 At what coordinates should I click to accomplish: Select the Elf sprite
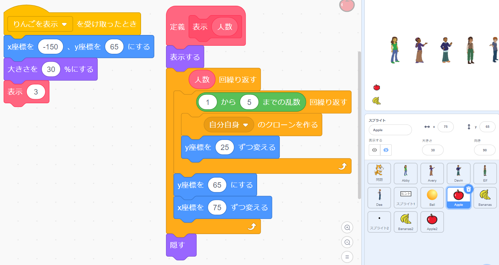click(x=485, y=174)
